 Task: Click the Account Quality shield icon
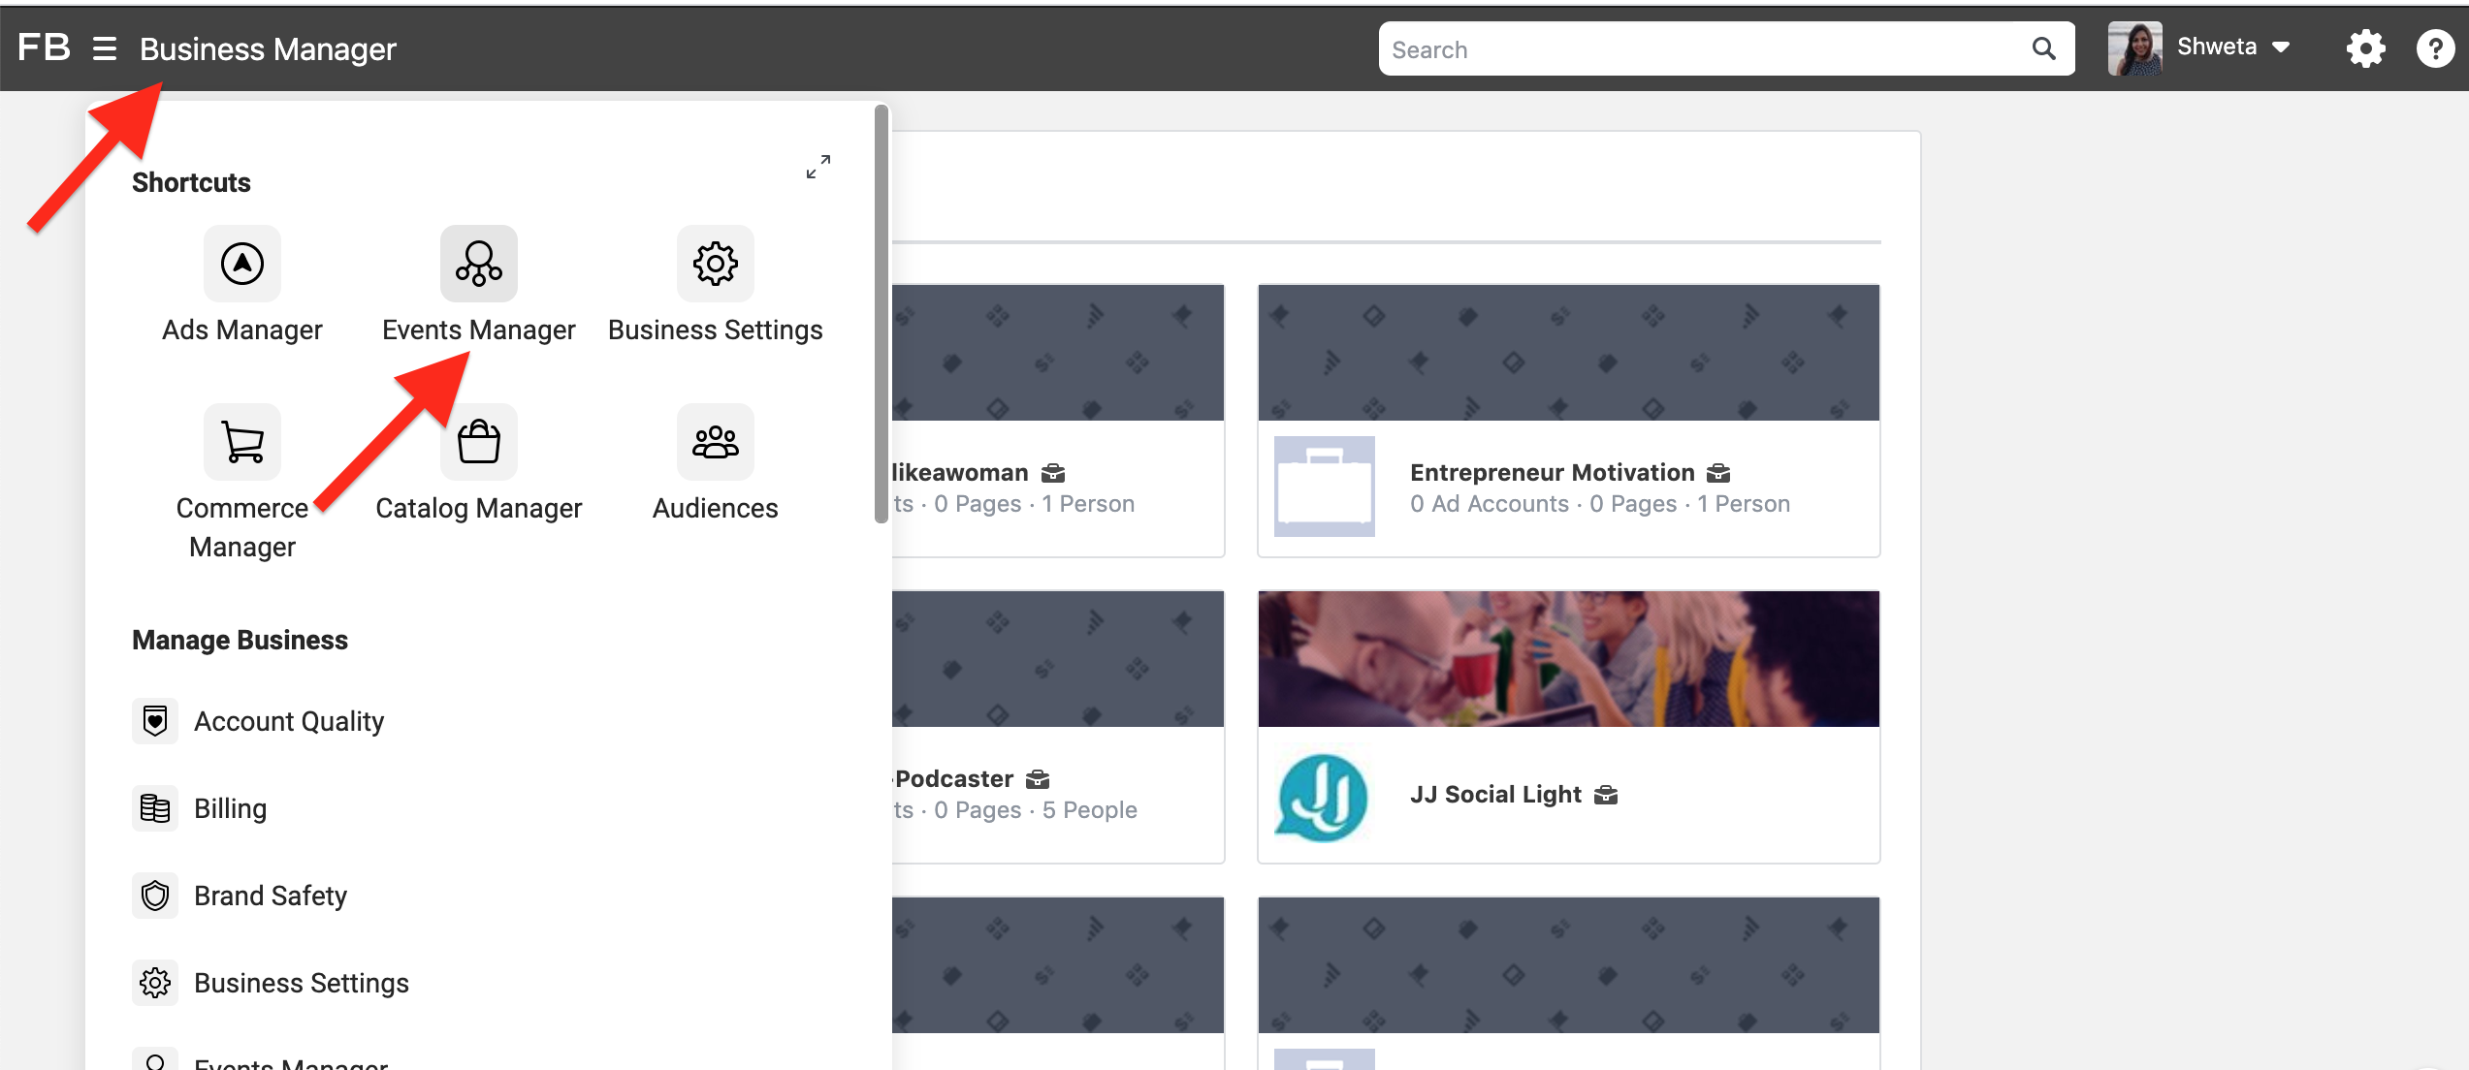click(x=155, y=721)
